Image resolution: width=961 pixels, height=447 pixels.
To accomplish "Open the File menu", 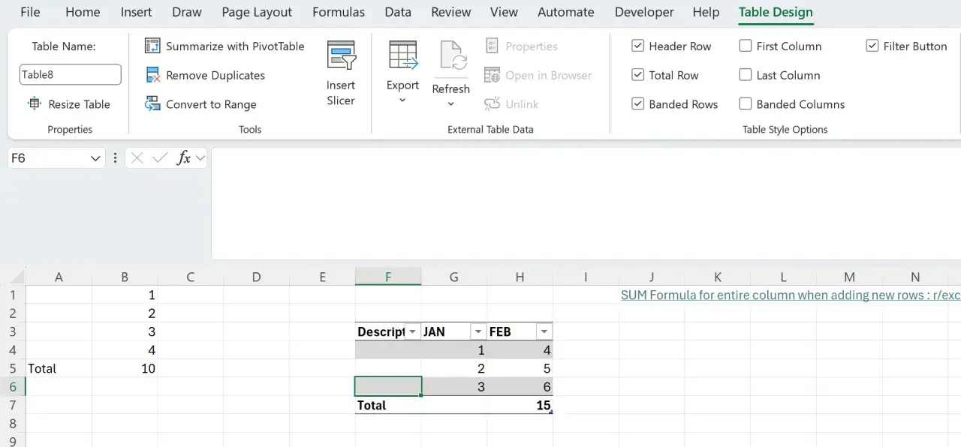I will click(x=30, y=12).
